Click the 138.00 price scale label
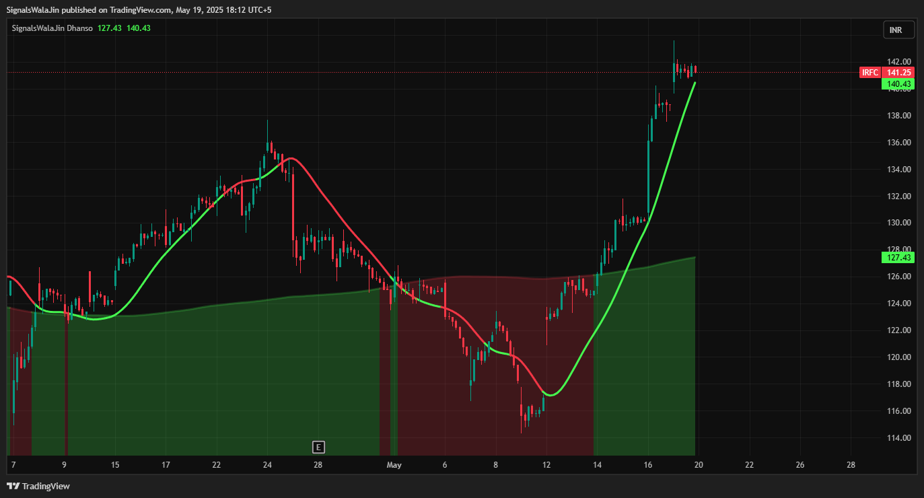Screen dimensions: 924x498 [x=898, y=116]
